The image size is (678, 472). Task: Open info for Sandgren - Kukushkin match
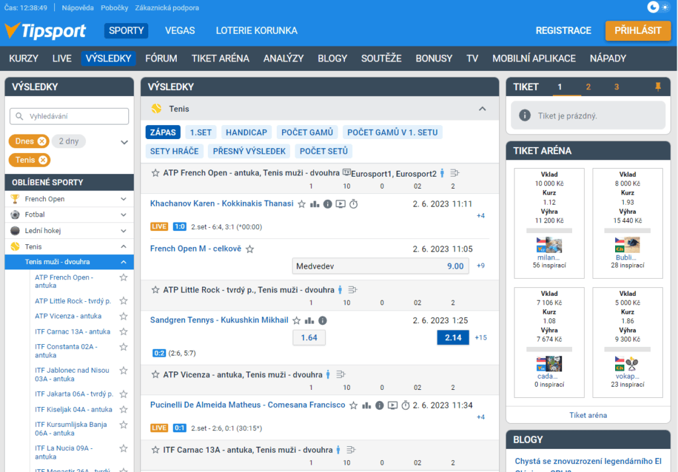[322, 320]
